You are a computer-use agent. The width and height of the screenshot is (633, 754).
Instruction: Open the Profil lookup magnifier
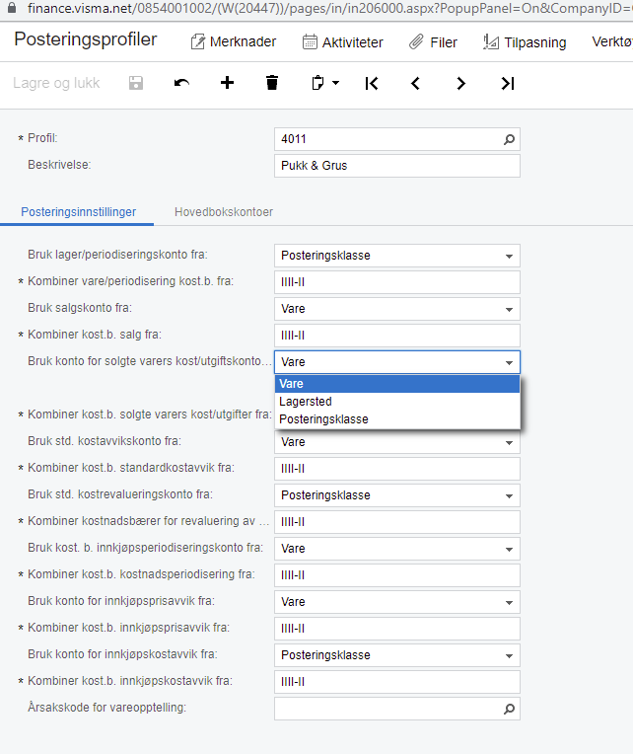pyautogui.click(x=509, y=139)
